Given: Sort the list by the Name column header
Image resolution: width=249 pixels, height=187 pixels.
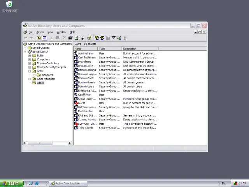Looking at the screenshot, I should (x=86, y=49).
